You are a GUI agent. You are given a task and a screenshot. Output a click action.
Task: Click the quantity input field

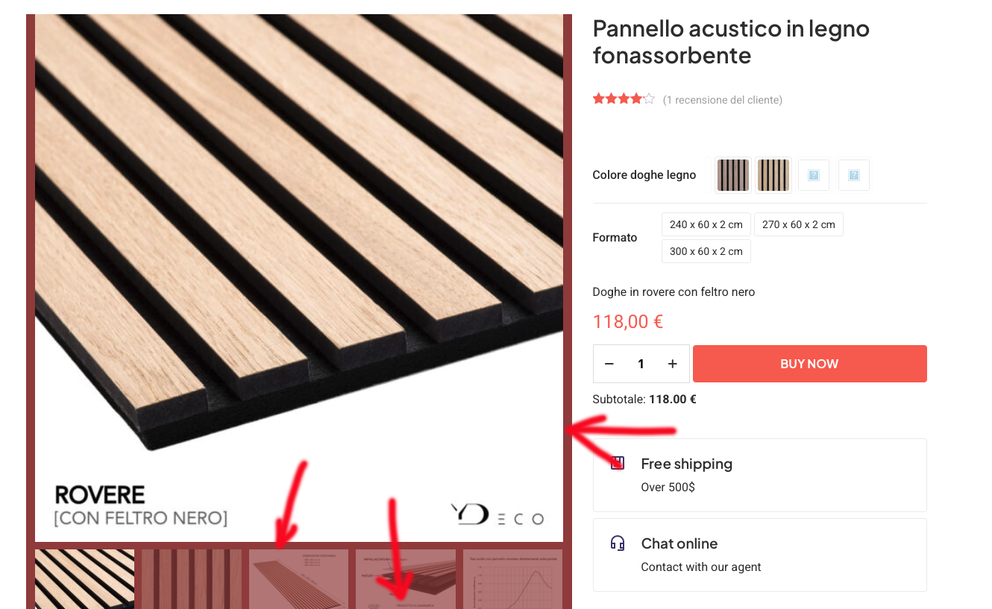click(x=641, y=364)
